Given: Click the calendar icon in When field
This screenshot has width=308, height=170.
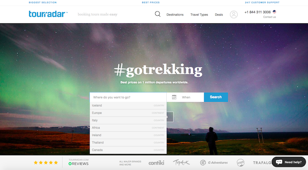Looking at the screenshot, I should pos(174,97).
